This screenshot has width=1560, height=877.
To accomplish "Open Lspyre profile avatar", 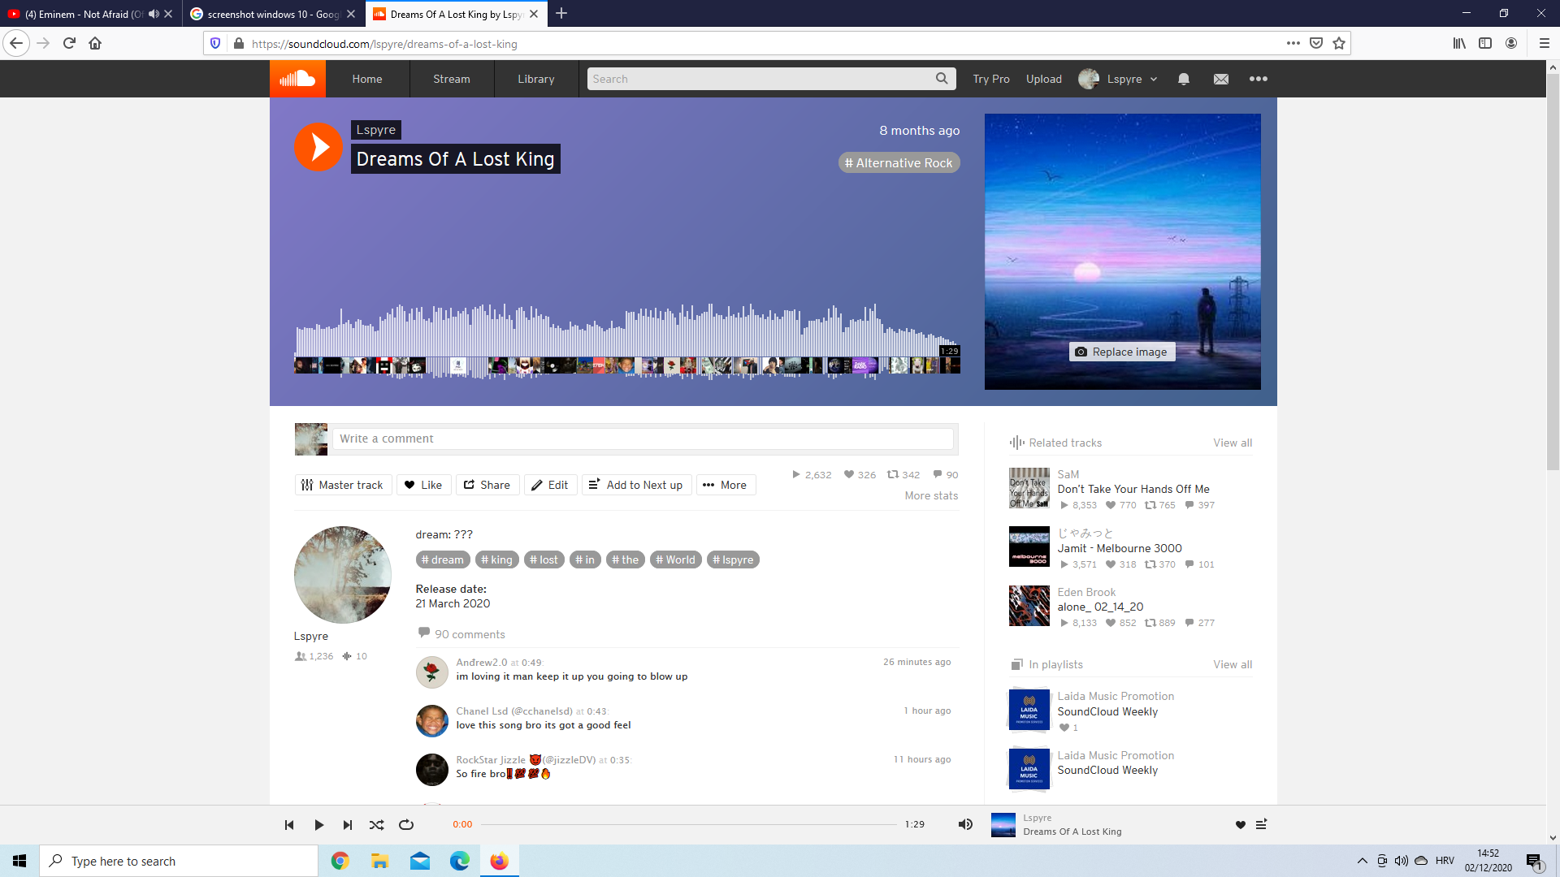I will click(x=343, y=575).
